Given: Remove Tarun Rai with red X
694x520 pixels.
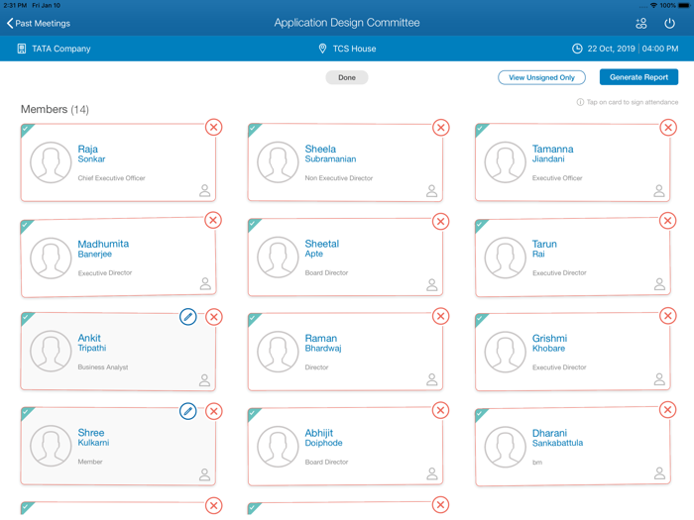Looking at the screenshot, I should [668, 221].
